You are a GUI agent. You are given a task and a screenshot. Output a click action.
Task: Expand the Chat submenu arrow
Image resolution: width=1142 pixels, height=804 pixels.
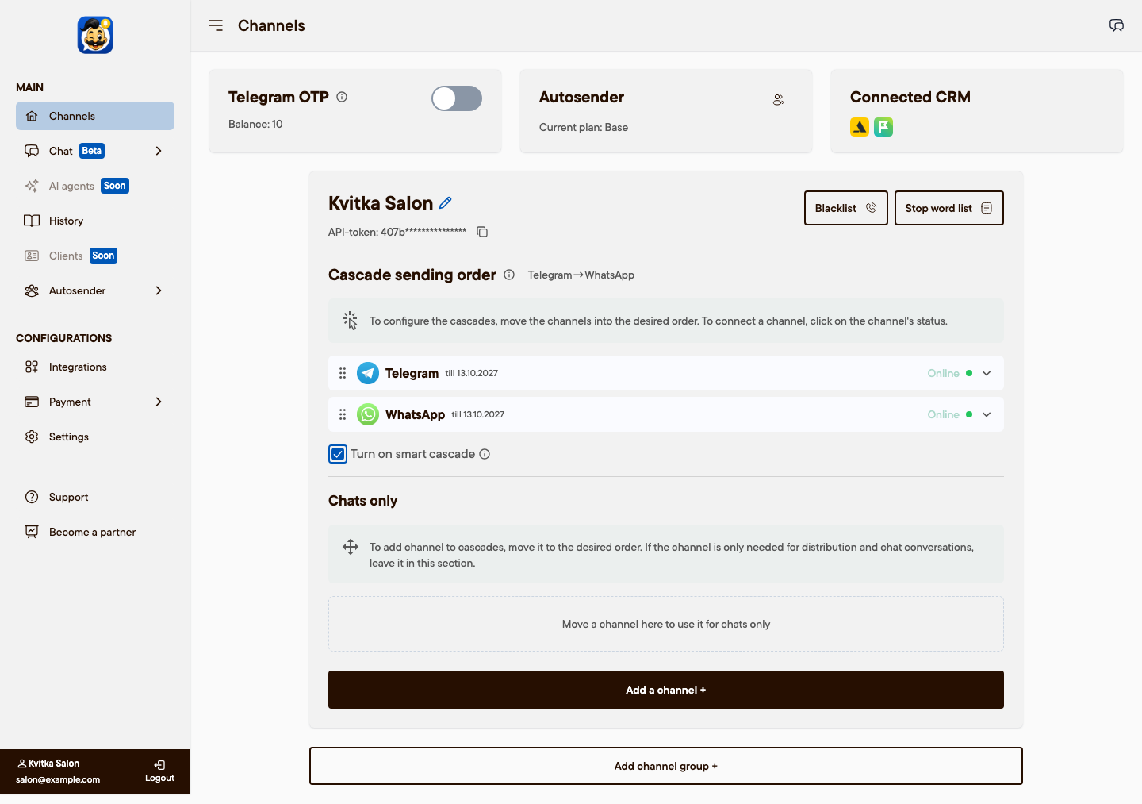159,151
